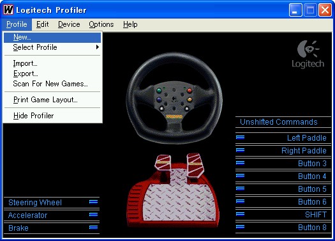This screenshot has width=335, height=241.
Task: Click the blue bars icon beside Steering Wheel
Action: coord(93,202)
